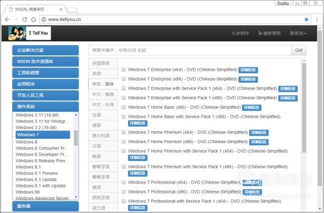Image resolution: width=324 pixels, height=213 pixels.
Task: Expand the 工具和资源 category
Action: click(x=45, y=73)
